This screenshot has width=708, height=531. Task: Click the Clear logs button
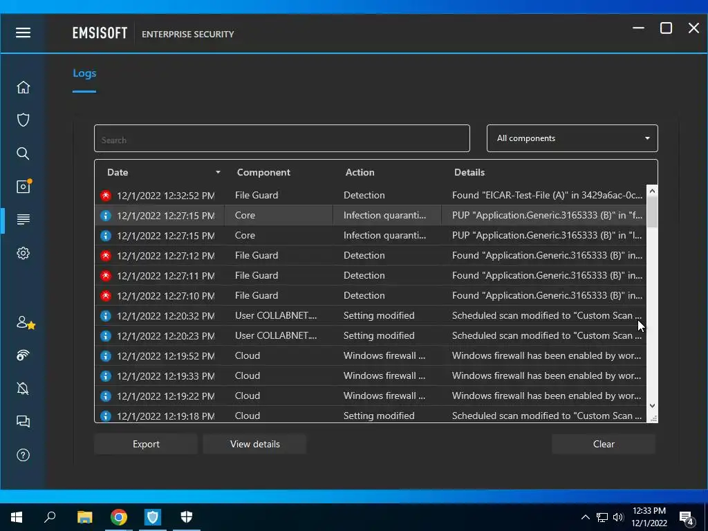coord(603,444)
